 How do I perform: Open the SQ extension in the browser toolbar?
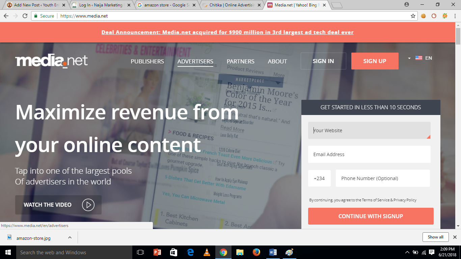tap(445, 16)
